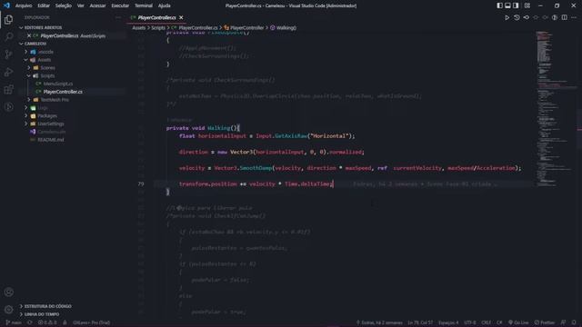Open editor More Actions ellipsis

pos(574,17)
